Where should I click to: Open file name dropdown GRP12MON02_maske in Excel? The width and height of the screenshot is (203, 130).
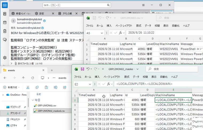coord(138,69)
